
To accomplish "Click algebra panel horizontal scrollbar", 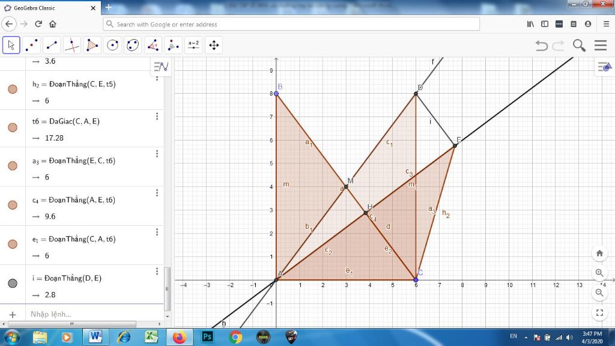I will click(72, 324).
